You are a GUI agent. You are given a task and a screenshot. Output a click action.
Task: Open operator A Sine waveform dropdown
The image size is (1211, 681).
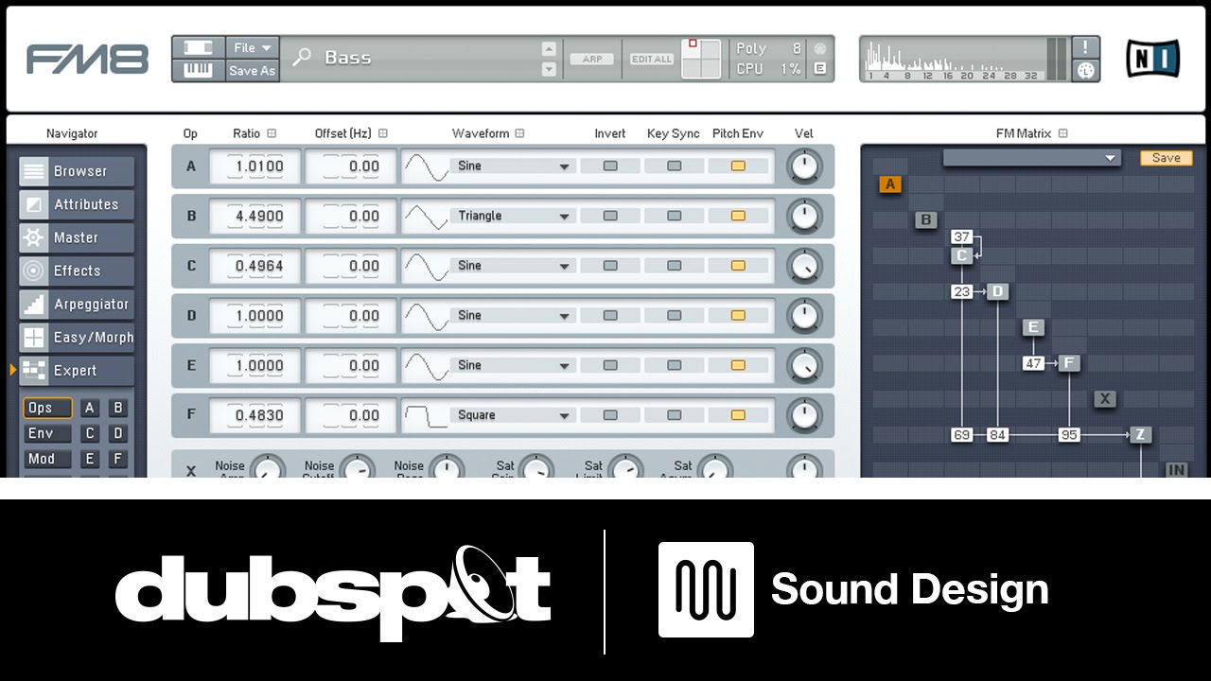[x=512, y=166]
